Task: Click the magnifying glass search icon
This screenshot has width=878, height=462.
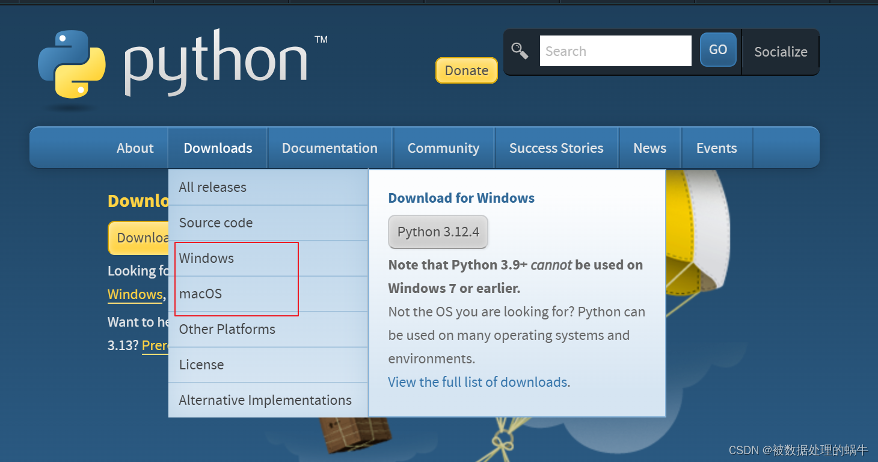Action: (520, 51)
